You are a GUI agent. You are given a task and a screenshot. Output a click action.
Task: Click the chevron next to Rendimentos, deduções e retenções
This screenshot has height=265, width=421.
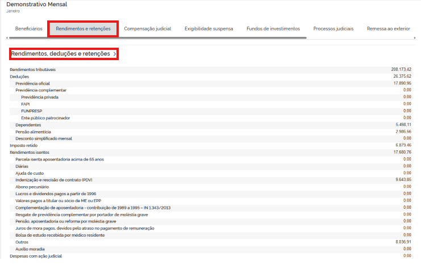[x=115, y=54]
